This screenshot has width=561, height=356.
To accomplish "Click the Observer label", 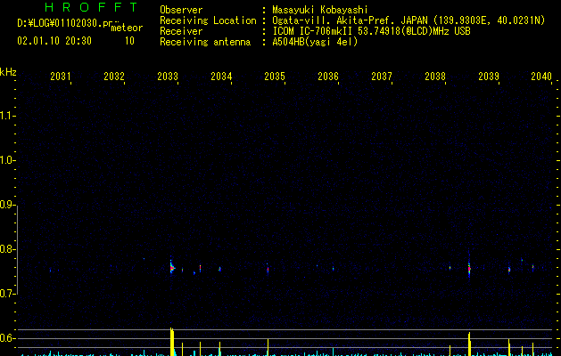I will tap(181, 10).
